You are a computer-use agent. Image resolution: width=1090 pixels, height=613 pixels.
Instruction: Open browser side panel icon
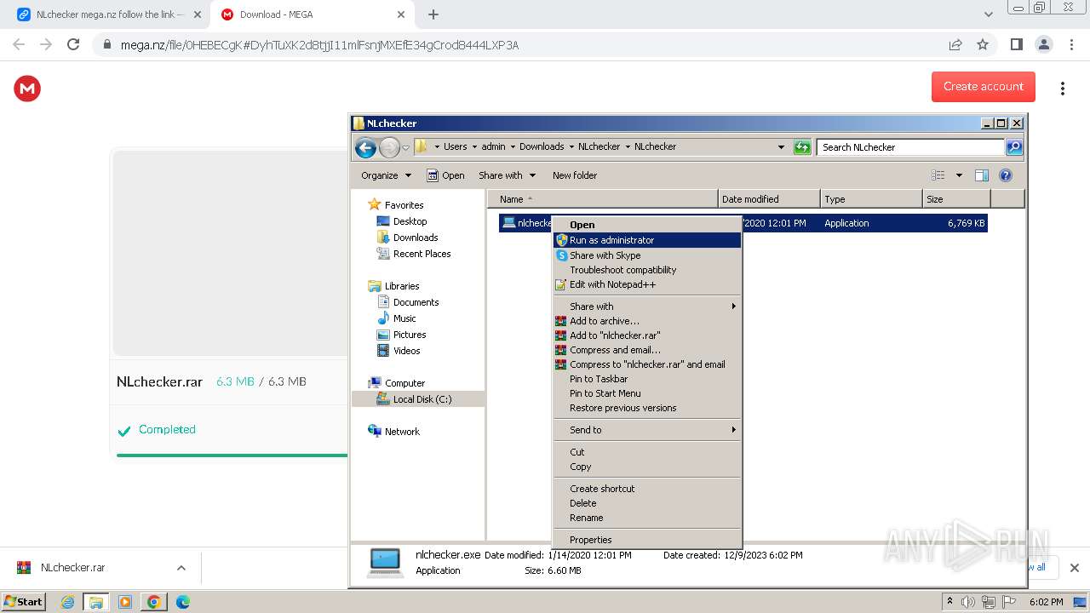point(1016,44)
